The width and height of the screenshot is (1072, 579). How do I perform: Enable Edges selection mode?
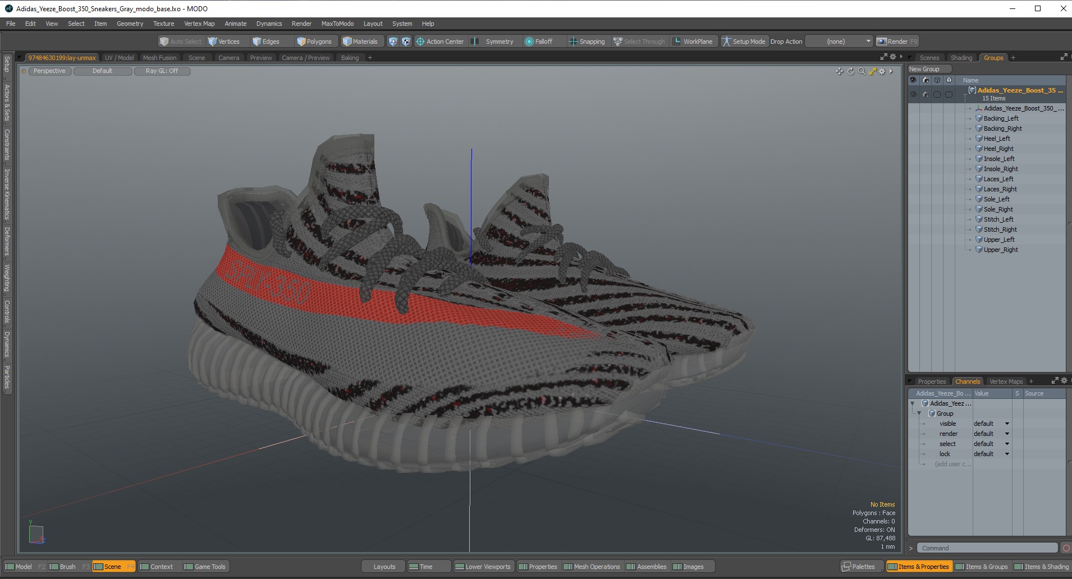click(x=266, y=42)
